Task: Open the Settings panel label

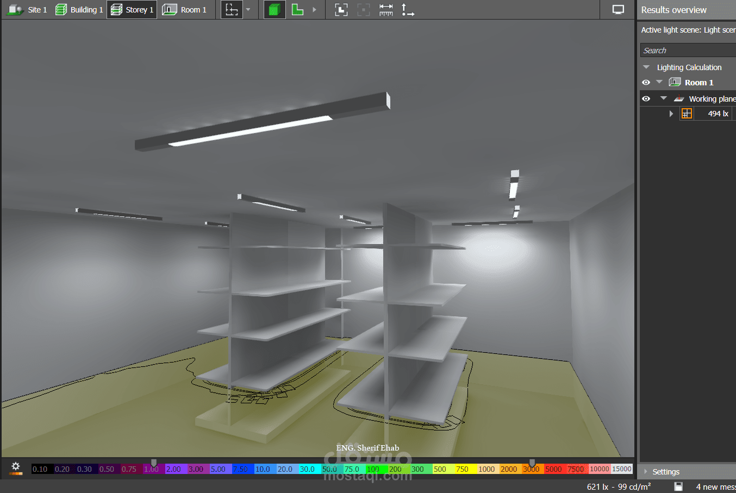Action: 666,472
